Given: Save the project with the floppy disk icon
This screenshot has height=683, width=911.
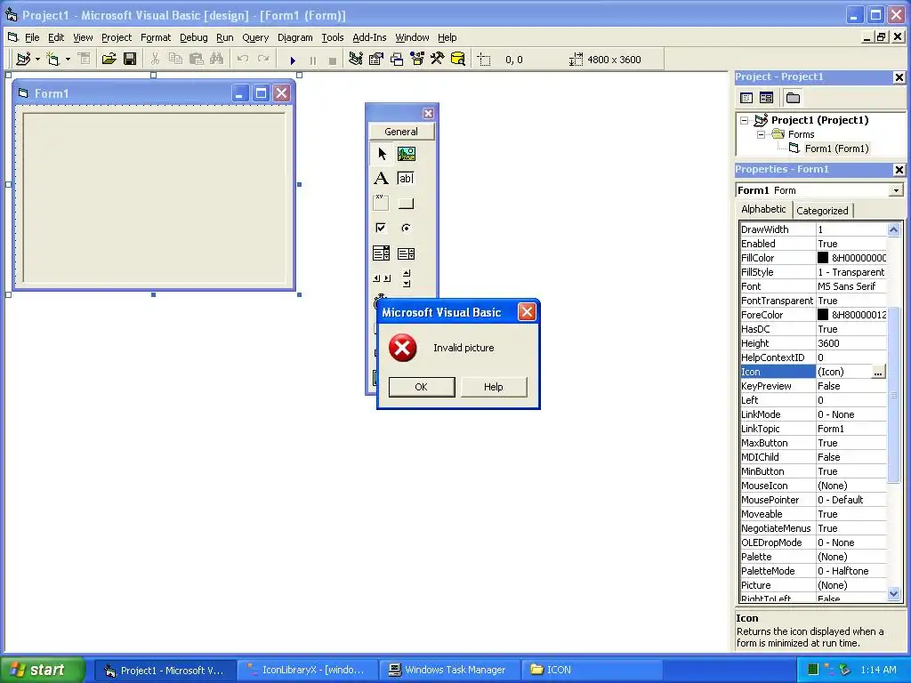Looking at the screenshot, I should coord(130,59).
